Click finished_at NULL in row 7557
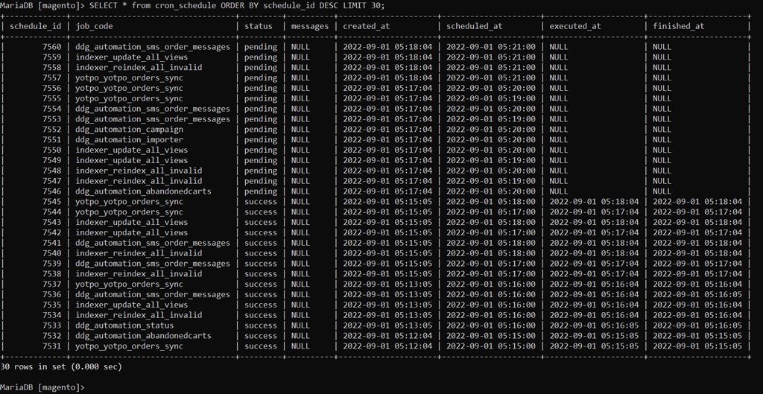The height and width of the screenshot is (394, 763). (662, 77)
